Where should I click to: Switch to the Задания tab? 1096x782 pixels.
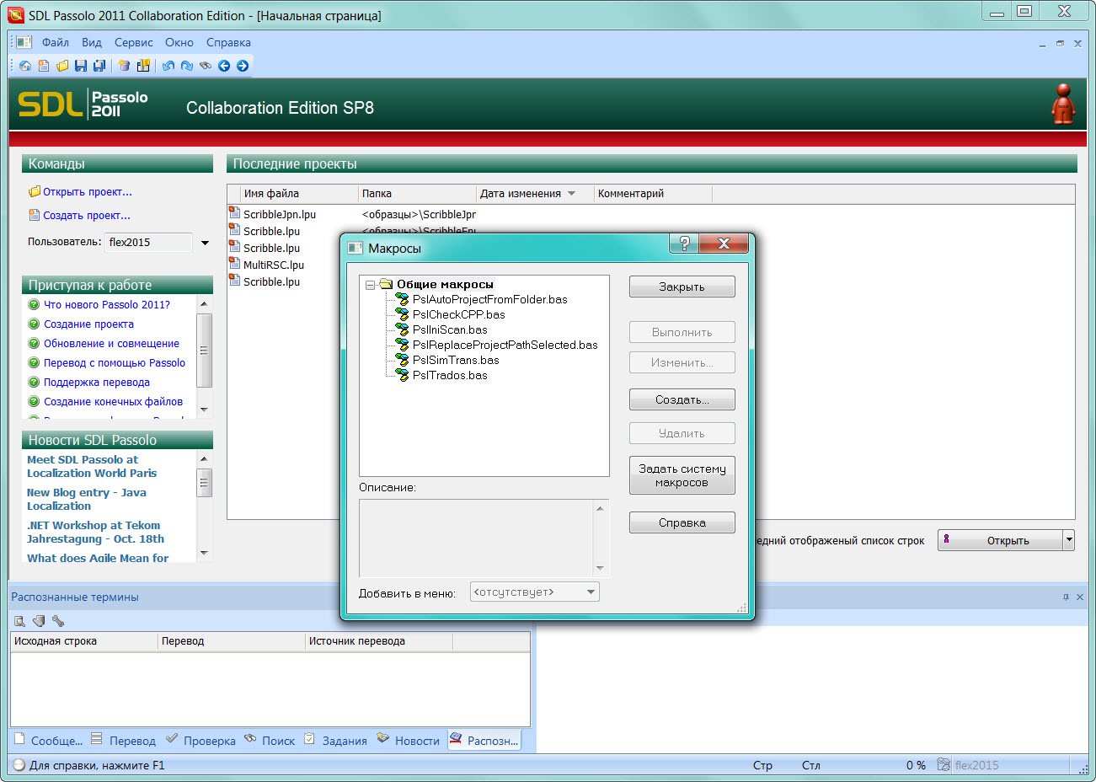tap(335, 740)
